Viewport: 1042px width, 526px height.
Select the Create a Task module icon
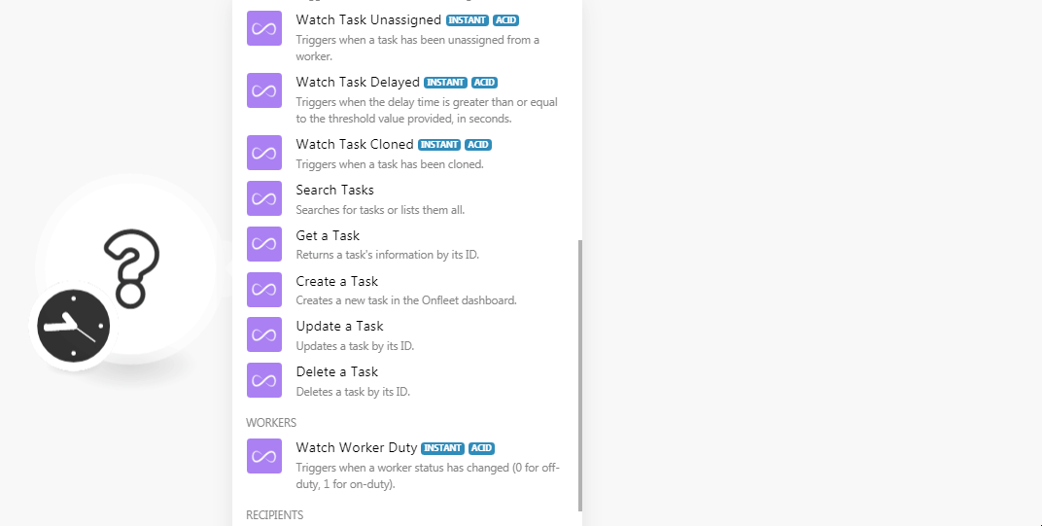pos(264,290)
